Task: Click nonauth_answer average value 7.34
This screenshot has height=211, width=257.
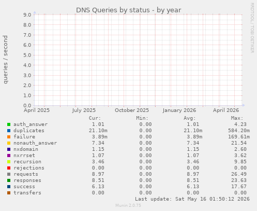Action: (193, 143)
